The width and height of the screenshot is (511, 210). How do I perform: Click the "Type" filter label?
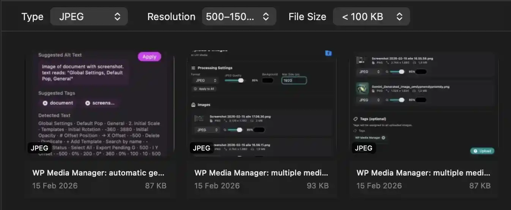pyautogui.click(x=32, y=17)
